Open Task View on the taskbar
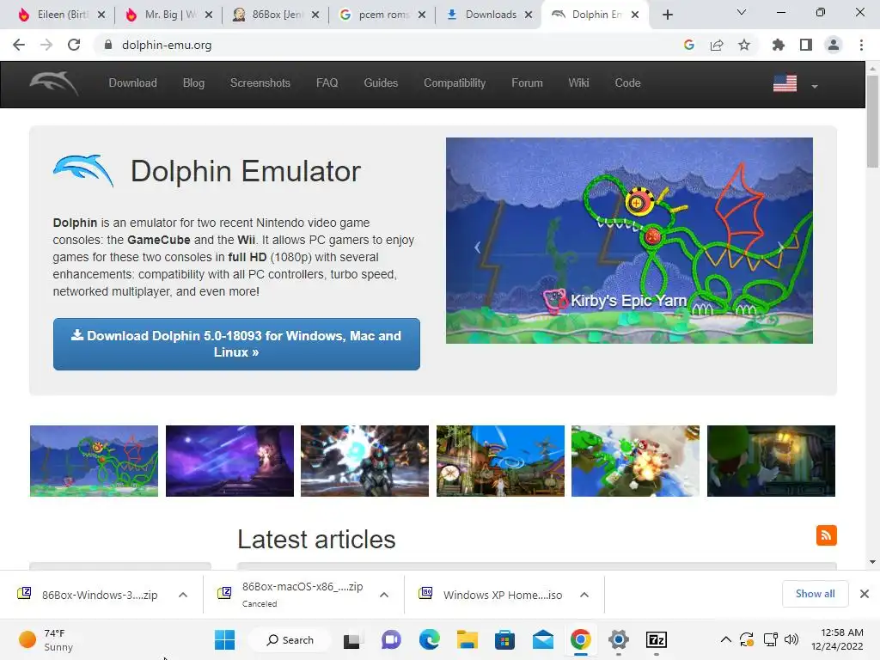The image size is (880, 660). 351,639
